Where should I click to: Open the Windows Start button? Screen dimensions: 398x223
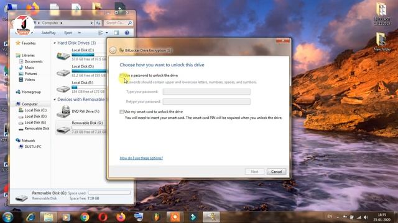(x=7, y=217)
